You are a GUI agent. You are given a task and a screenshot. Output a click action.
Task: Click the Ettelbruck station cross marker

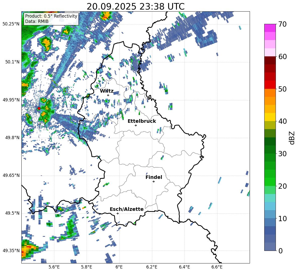pyautogui.click(x=136, y=125)
